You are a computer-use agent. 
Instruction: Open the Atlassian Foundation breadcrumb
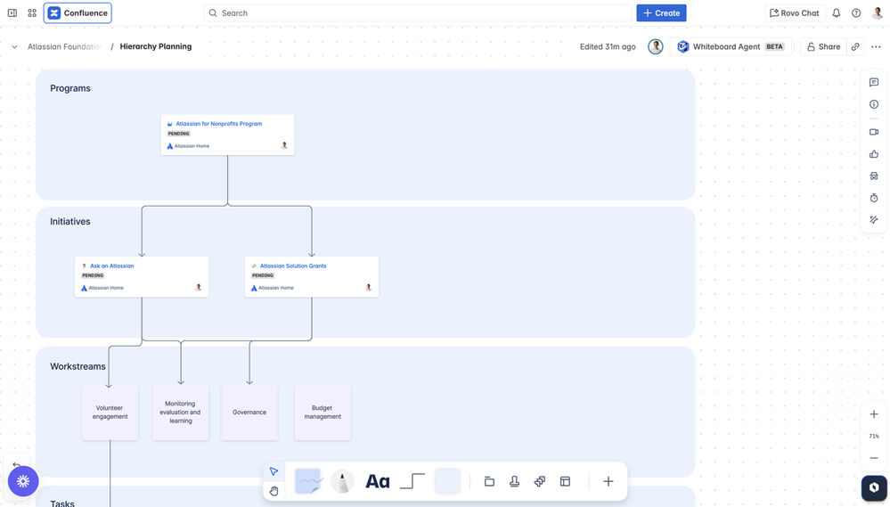tap(65, 46)
